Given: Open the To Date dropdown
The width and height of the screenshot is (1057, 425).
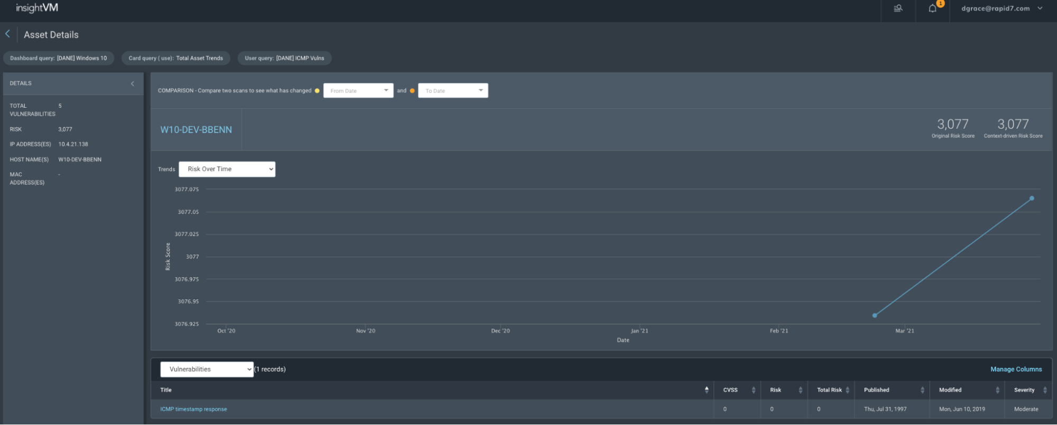Looking at the screenshot, I should pos(453,91).
